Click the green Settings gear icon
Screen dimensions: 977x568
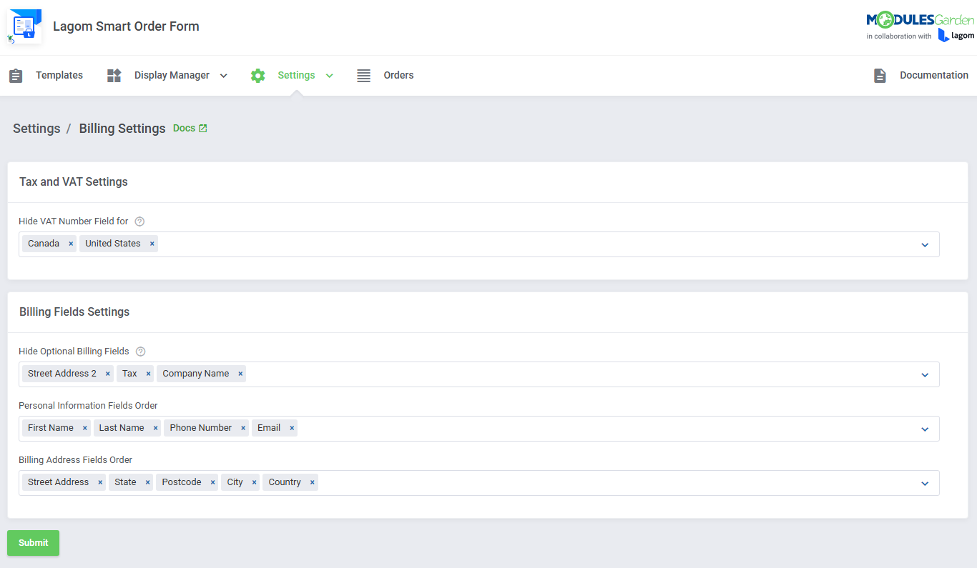coord(258,76)
